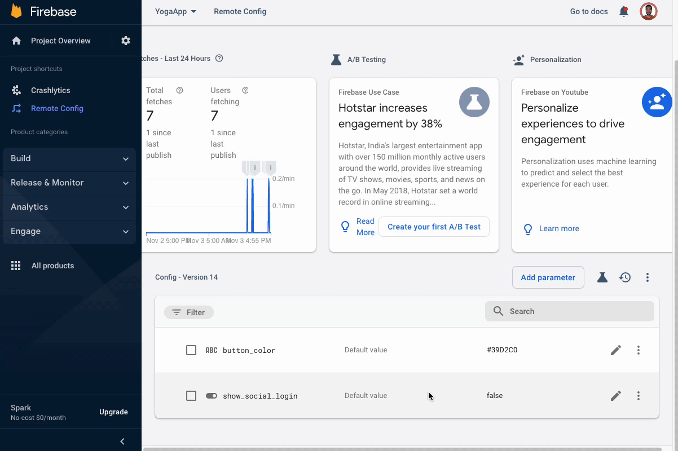This screenshot has width=678, height=451.
Task: Click the Remote Config sidebar icon
Action: coord(16,108)
